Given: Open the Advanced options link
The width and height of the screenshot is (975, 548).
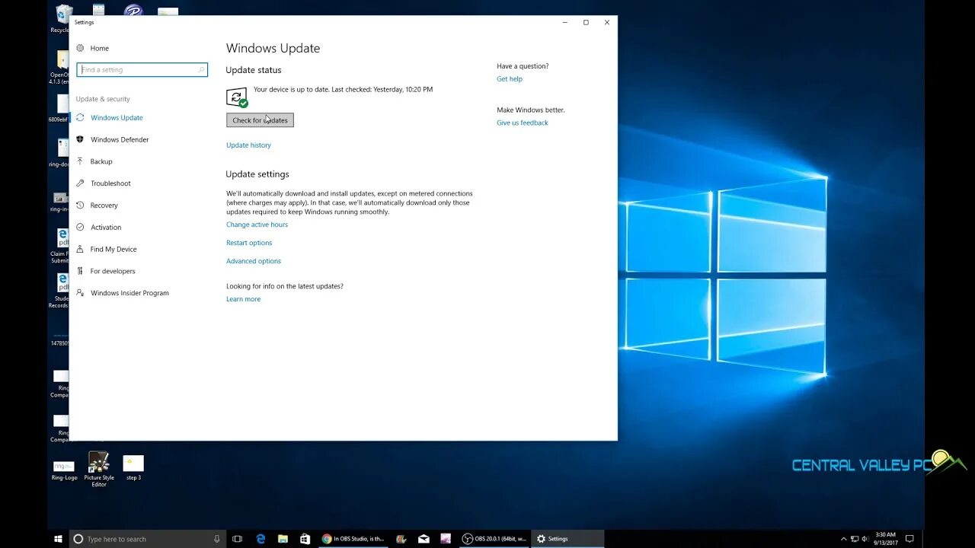Looking at the screenshot, I should [x=254, y=261].
